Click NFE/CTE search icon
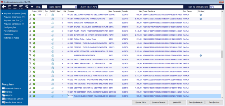The image size is (225, 106). tap(3, 95)
